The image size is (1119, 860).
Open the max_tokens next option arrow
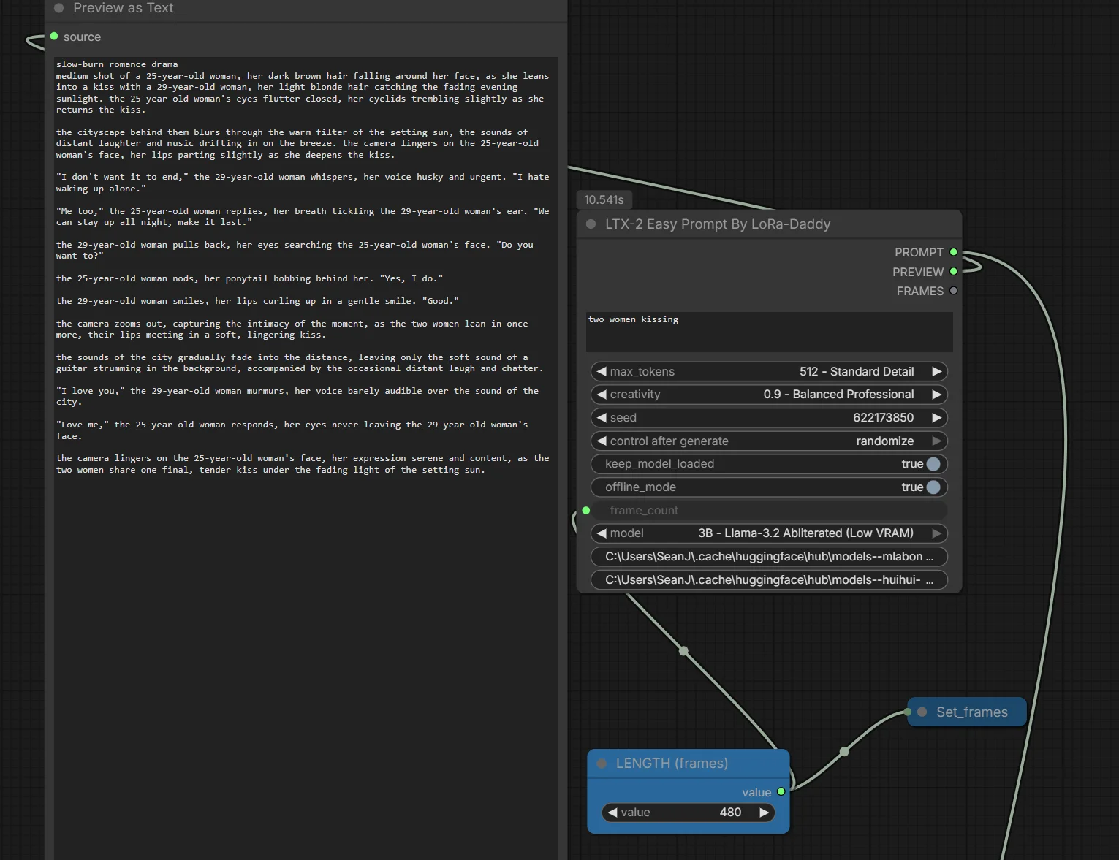(936, 372)
